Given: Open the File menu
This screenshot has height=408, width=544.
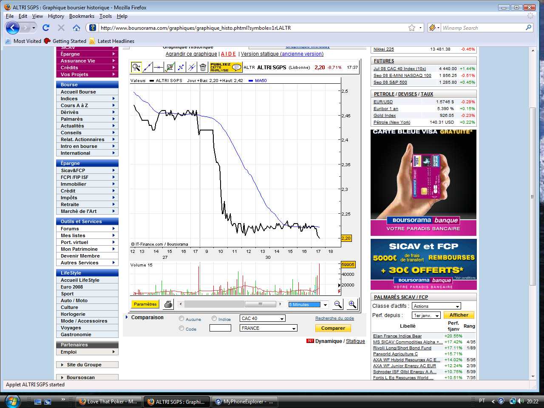Looking at the screenshot, I should coord(10,16).
